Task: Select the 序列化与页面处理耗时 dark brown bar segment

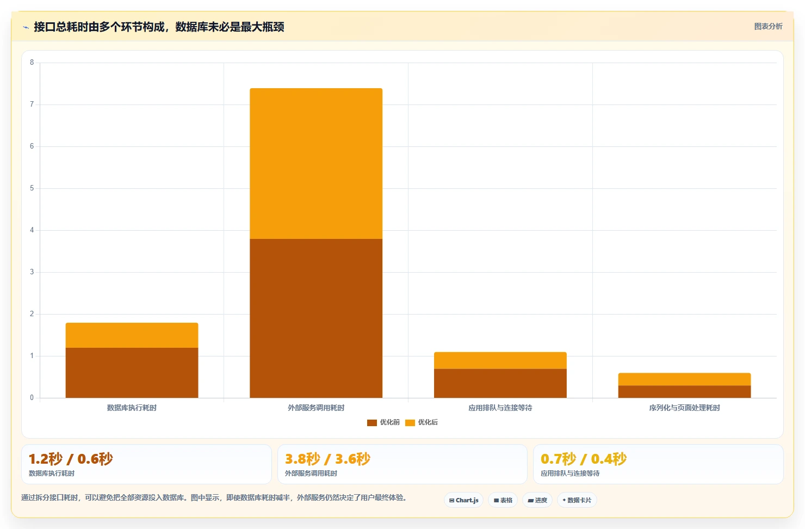Action: 684,392
